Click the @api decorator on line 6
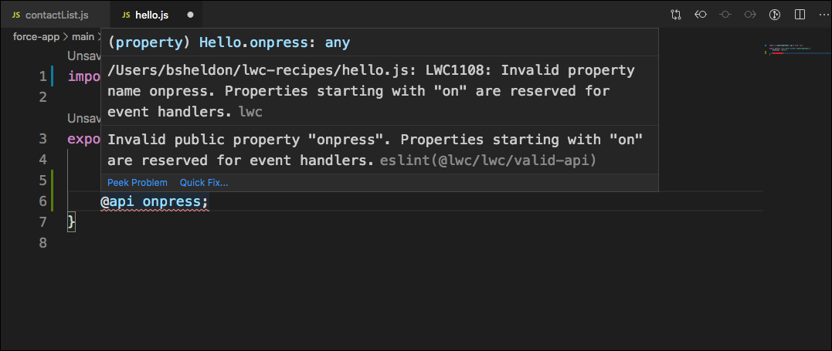 pos(118,202)
